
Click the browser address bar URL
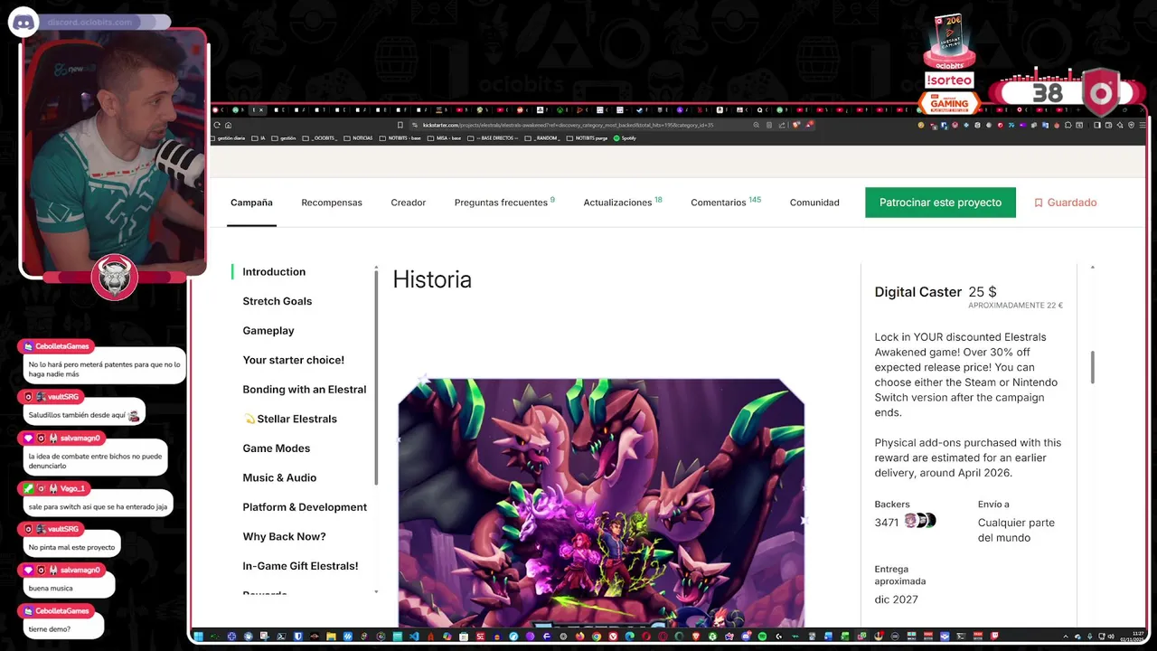click(x=568, y=125)
